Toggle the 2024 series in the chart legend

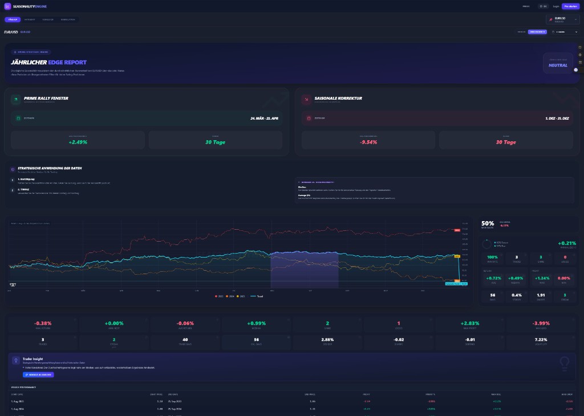229,296
